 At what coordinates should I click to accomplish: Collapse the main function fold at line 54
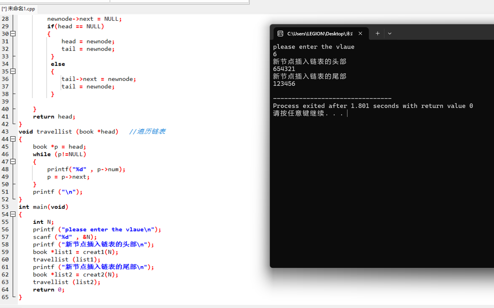13,214
